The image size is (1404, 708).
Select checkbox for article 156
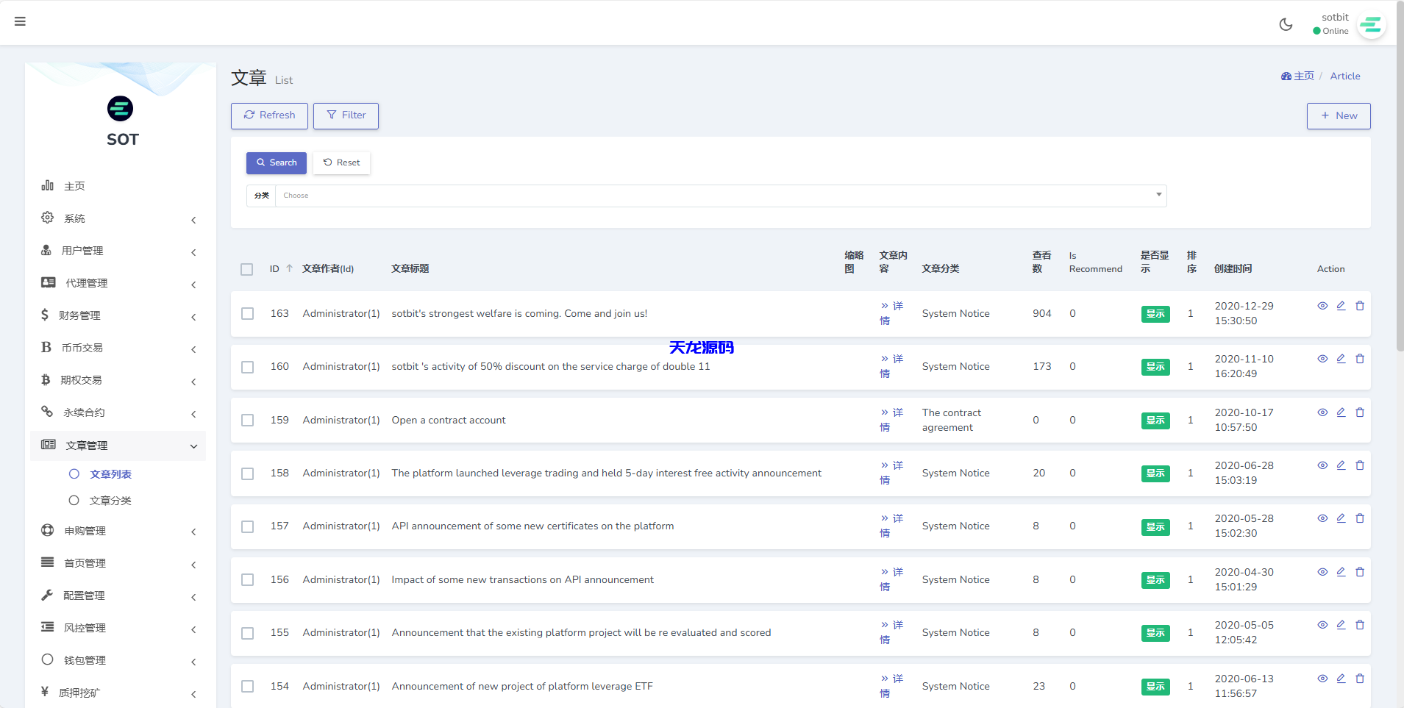click(x=248, y=580)
